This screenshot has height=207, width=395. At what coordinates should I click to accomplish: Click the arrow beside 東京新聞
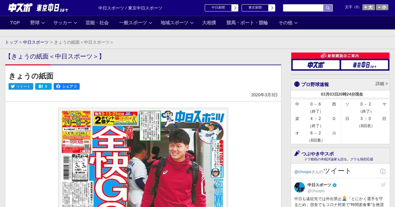point(272,8)
